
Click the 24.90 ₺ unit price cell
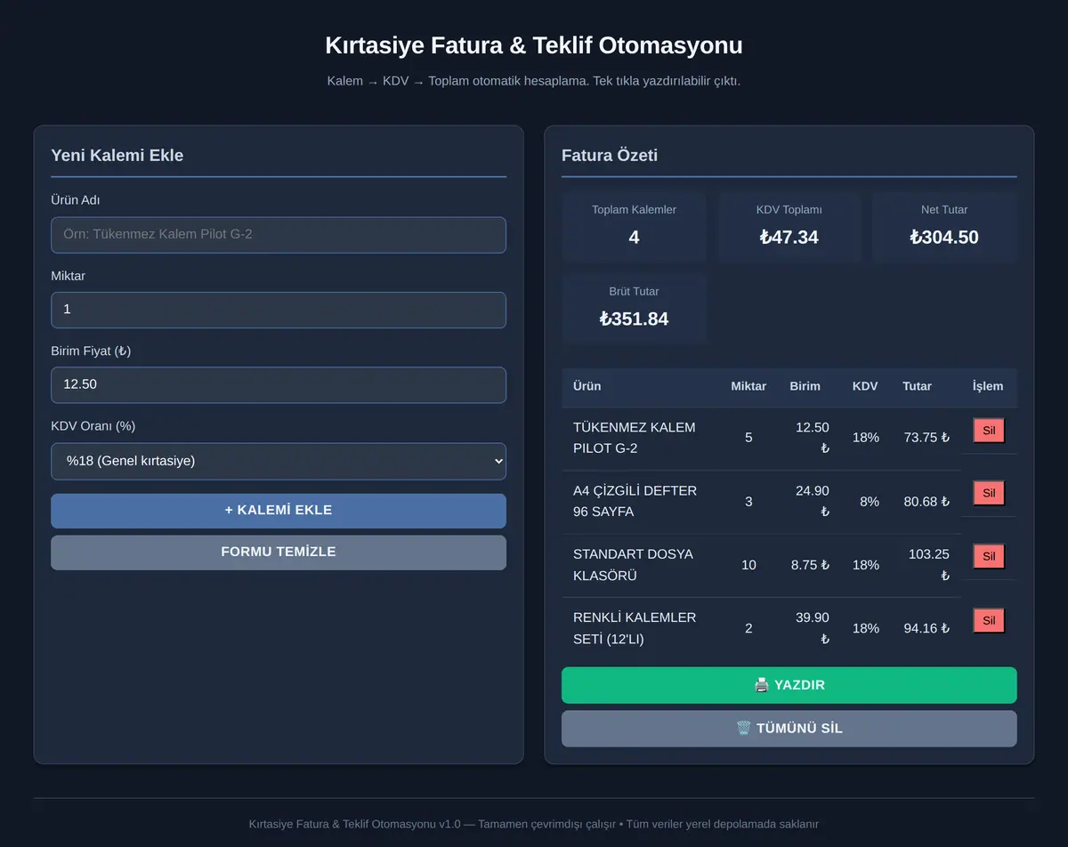click(x=812, y=501)
